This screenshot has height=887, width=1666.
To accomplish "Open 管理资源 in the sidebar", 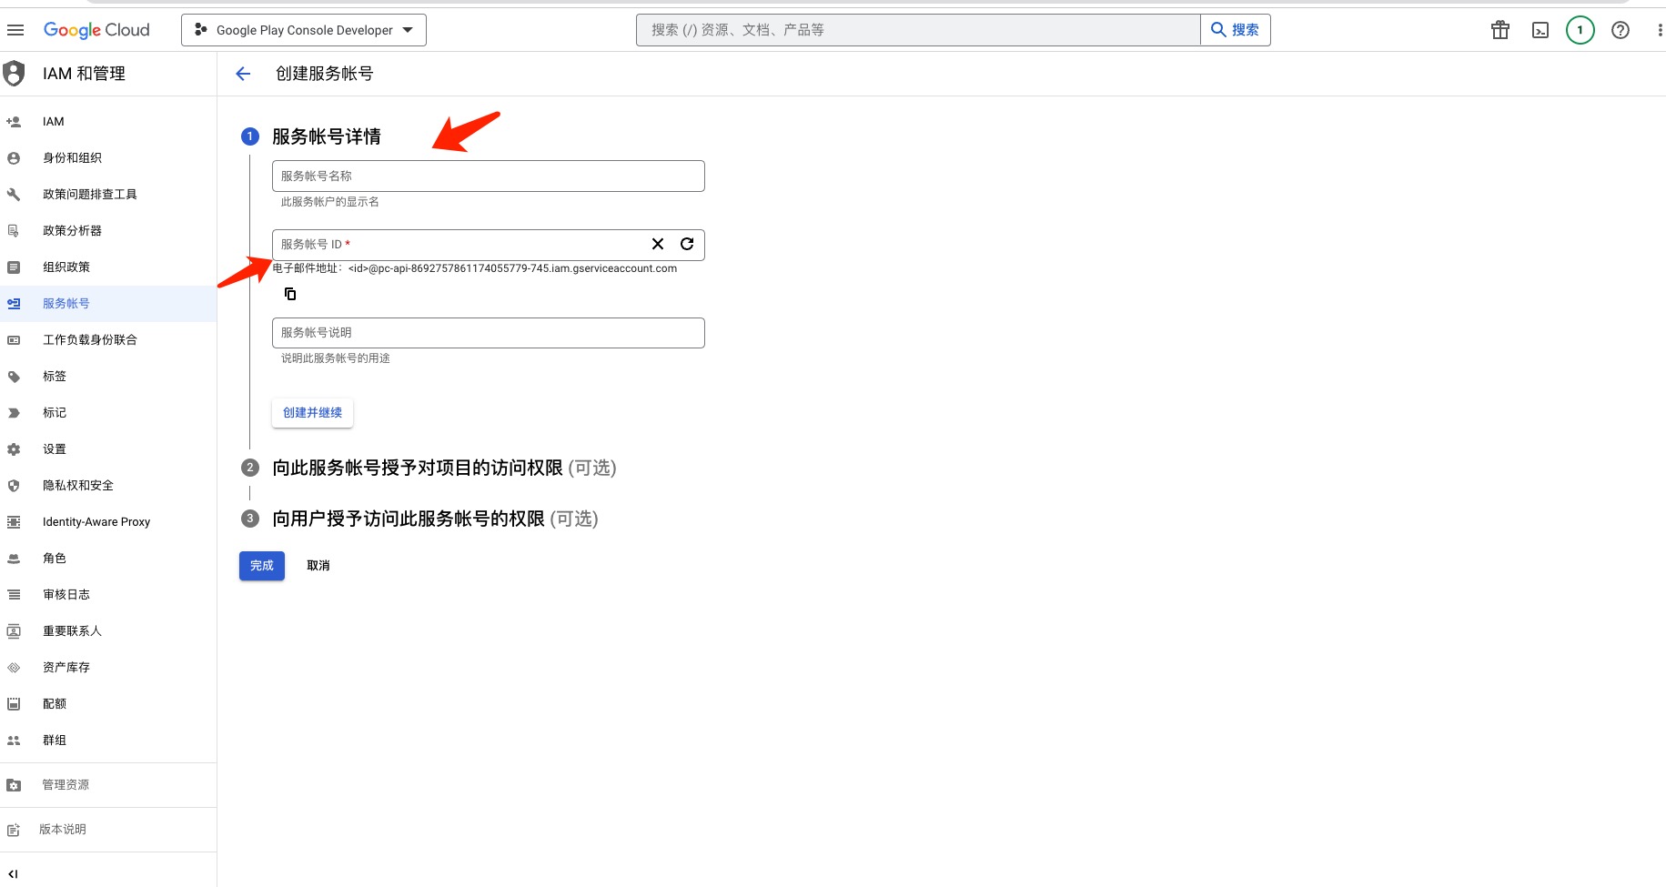I will pos(108,784).
